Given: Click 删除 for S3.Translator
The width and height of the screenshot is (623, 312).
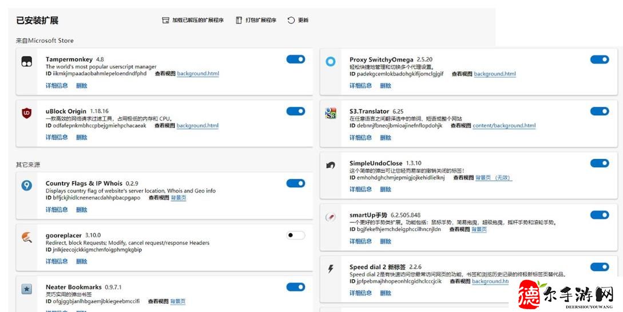Looking at the screenshot, I should click(386, 138).
